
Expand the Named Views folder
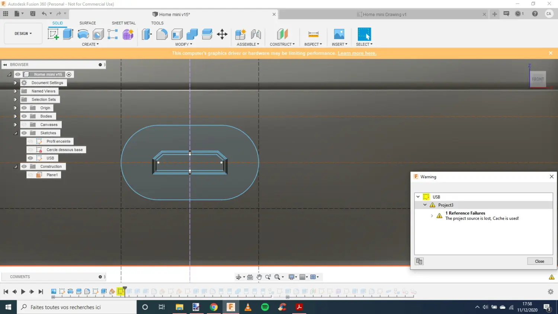15,91
